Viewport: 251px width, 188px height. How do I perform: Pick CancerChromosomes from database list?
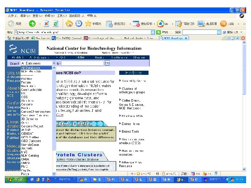(37, 112)
